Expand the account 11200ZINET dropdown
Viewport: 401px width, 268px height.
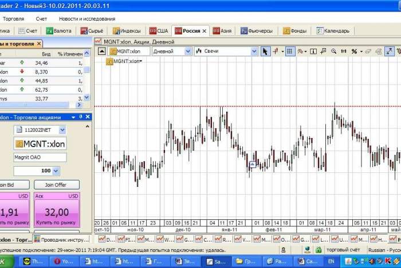63,130
